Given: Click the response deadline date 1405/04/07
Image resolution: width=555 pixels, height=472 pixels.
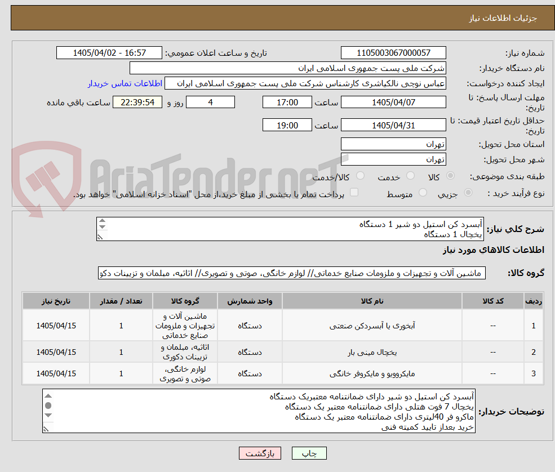Looking at the screenshot, I should click(x=393, y=103).
